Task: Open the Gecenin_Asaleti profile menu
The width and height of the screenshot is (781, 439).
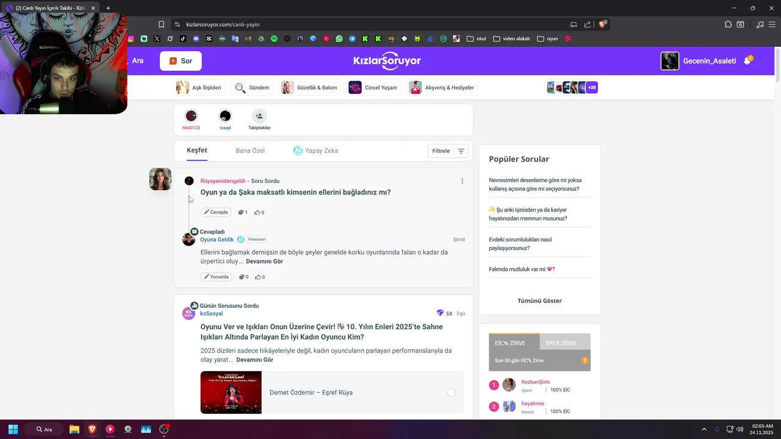Action: coord(699,61)
